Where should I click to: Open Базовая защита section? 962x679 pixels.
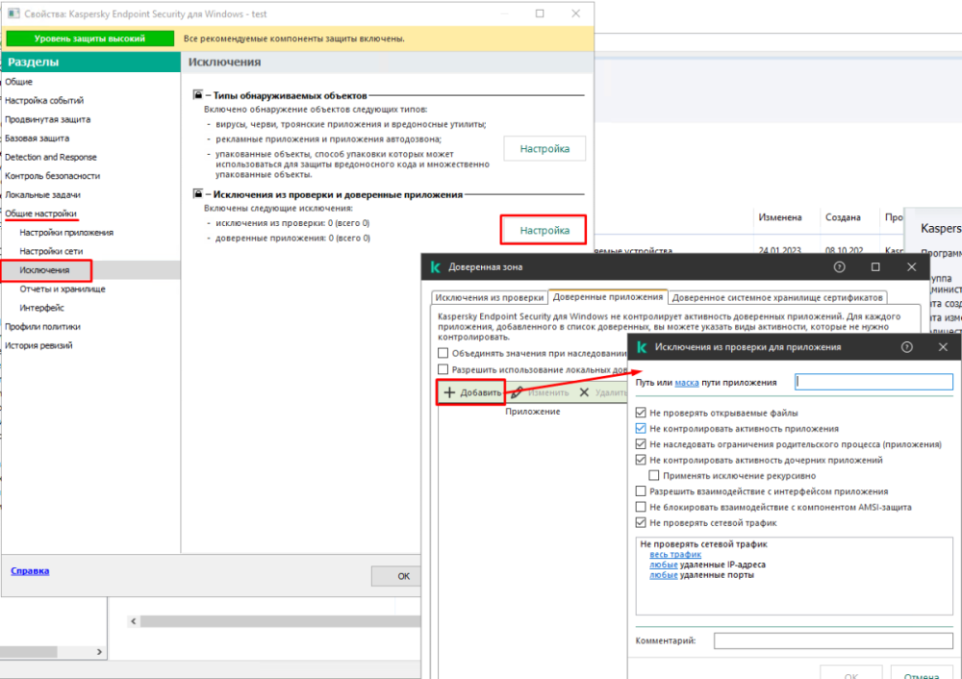37,138
